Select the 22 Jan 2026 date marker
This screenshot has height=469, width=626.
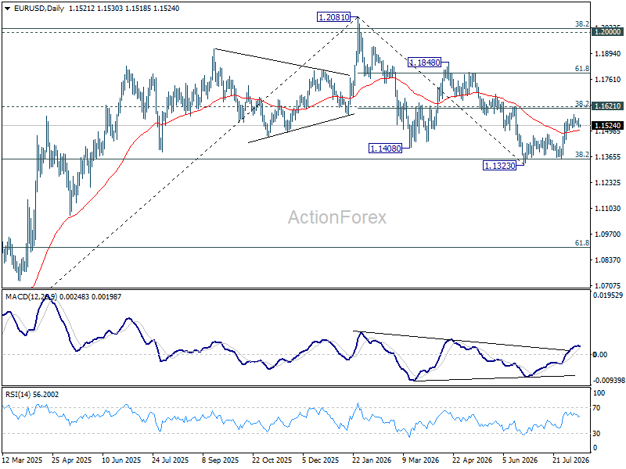372,460
